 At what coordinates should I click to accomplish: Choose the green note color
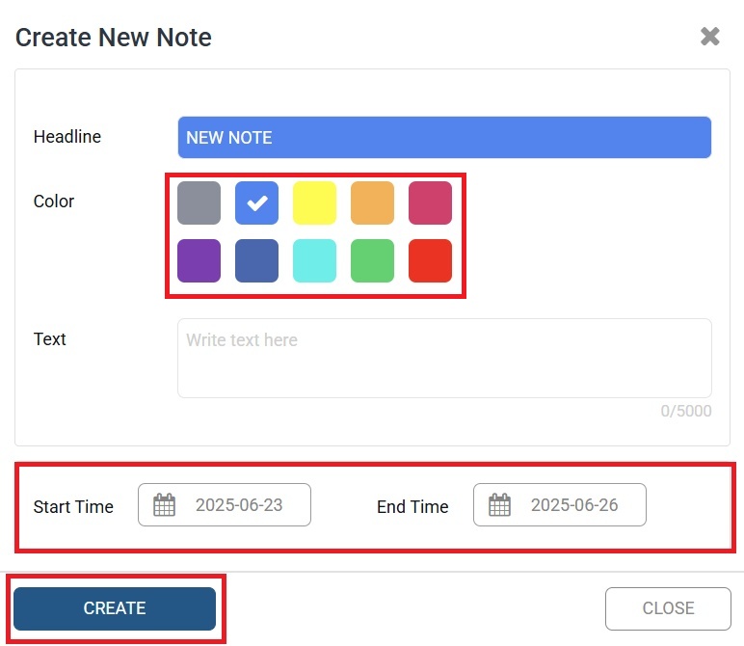coord(372,260)
